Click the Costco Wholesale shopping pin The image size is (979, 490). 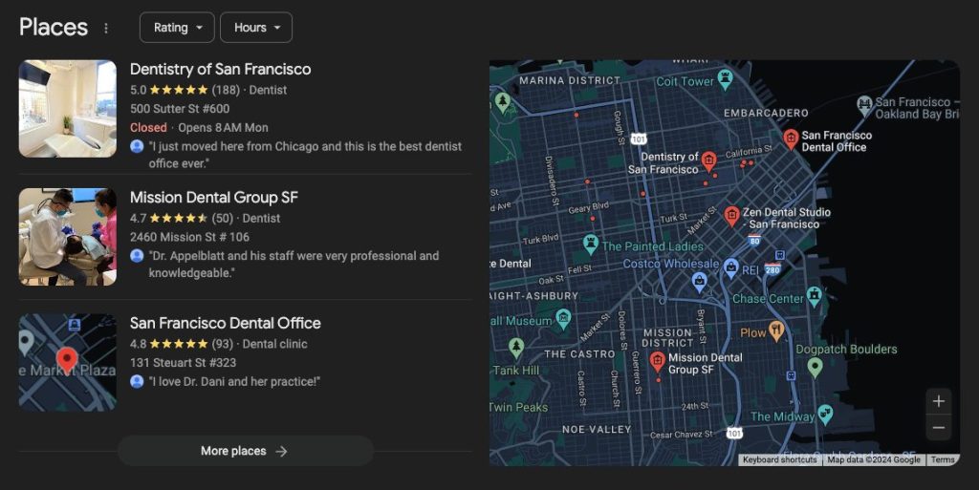729,266
